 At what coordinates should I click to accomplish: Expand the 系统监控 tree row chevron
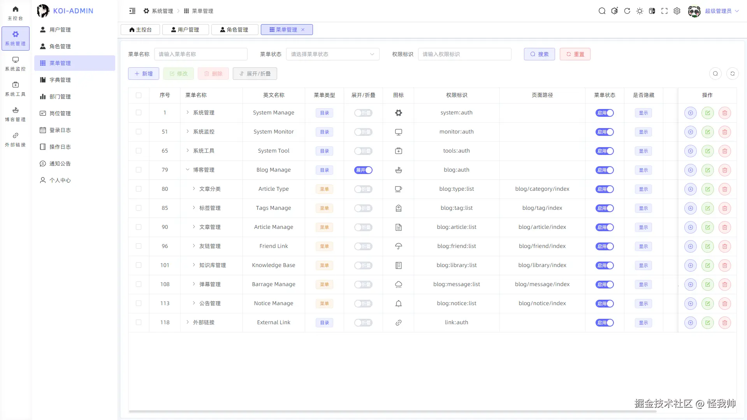click(188, 132)
